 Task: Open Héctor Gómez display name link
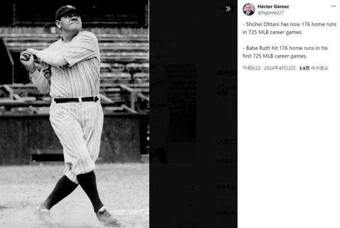tap(273, 6)
